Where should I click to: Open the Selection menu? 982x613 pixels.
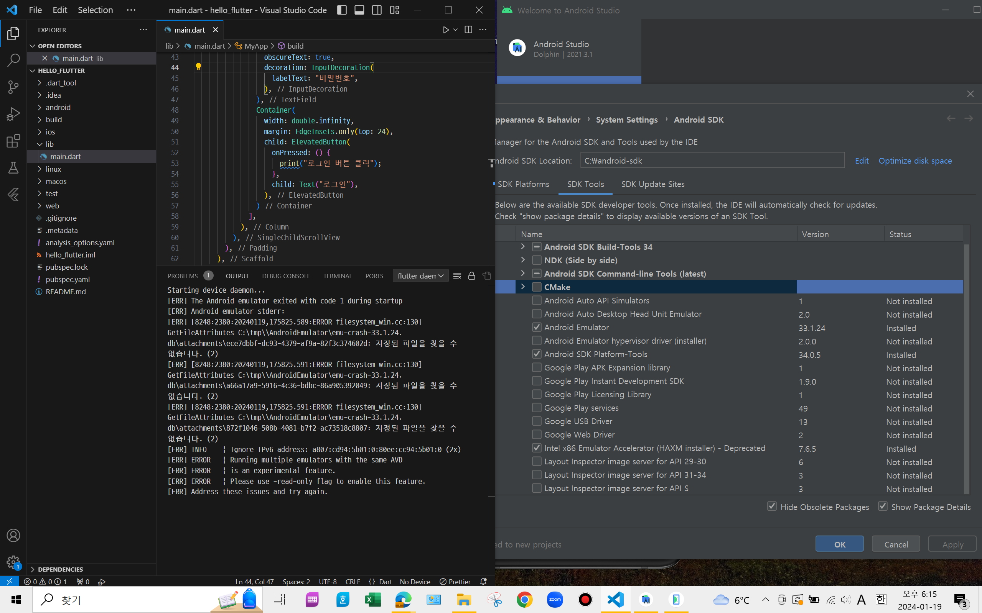96,10
